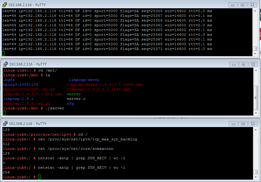
Task: Click the 'hping3-20051105' directory entry
Action: [21, 84]
